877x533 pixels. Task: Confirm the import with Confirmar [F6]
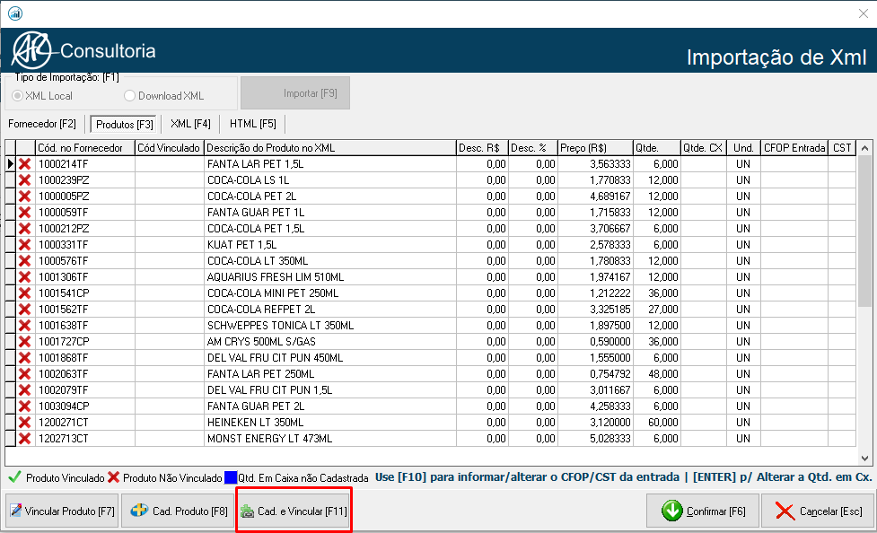pos(703,511)
